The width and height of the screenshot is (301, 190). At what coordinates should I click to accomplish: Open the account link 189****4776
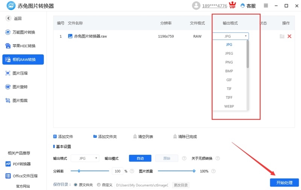point(214,6)
